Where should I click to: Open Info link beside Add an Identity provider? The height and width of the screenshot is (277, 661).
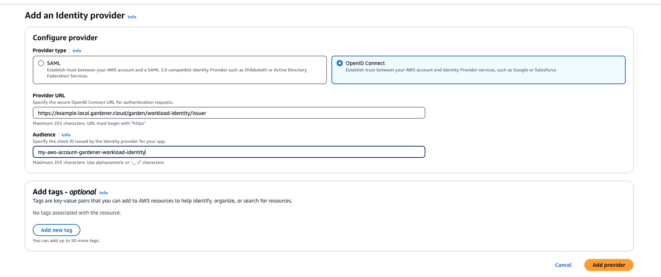(x=132, y=17)
